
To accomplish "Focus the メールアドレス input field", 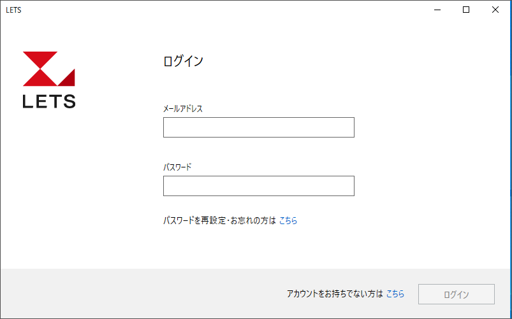I will click(x=258, y=127).
